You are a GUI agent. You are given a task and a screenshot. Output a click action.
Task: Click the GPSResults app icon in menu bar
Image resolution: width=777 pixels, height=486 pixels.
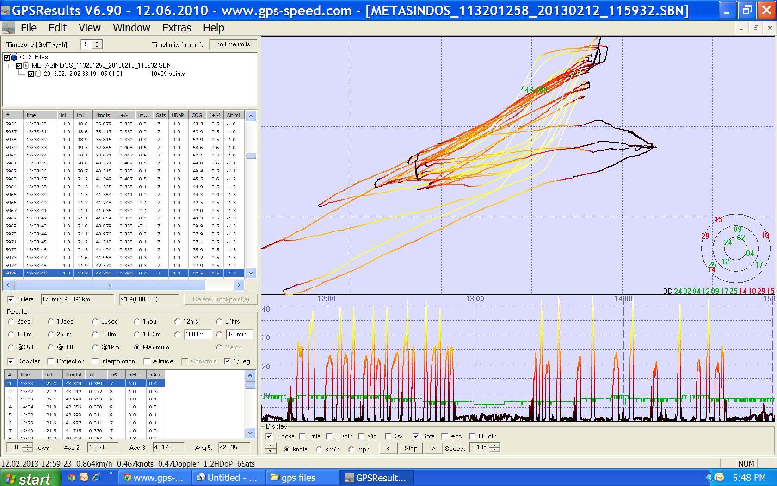click(8, 28)
